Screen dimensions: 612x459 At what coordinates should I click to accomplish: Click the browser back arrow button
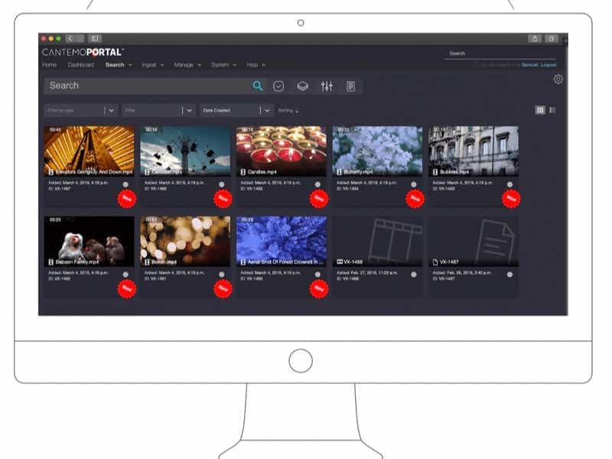click(x=70, y=38)
